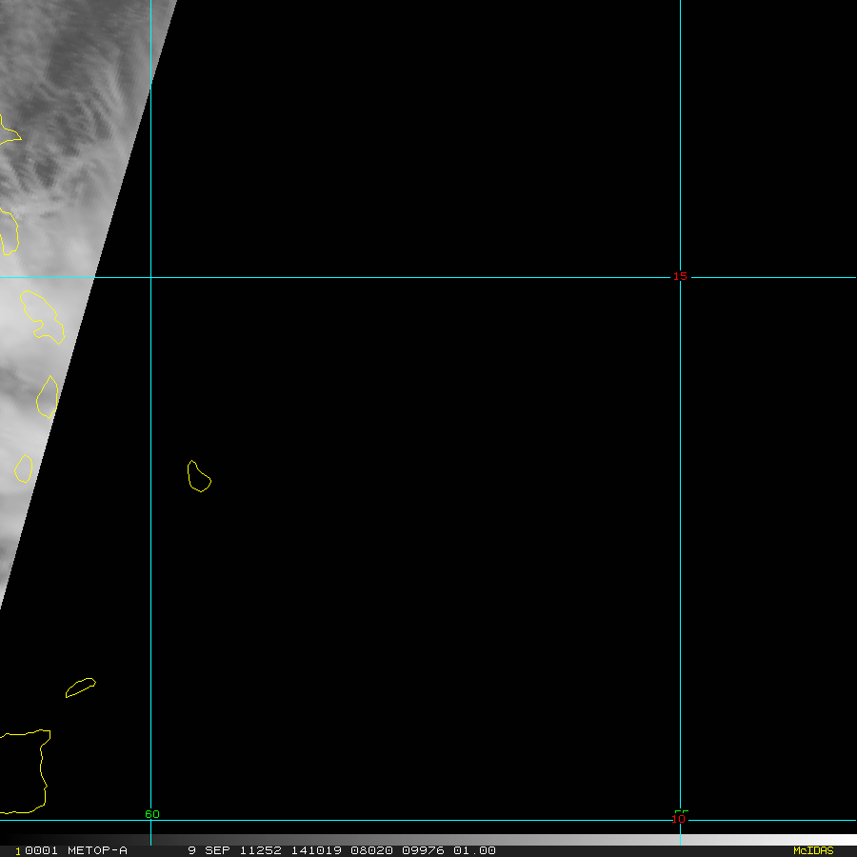Click the island outline just above the 15 latitude line
The width and height of the screenshot is (857, 857).
pyautogui.click(x=8, y=231)
